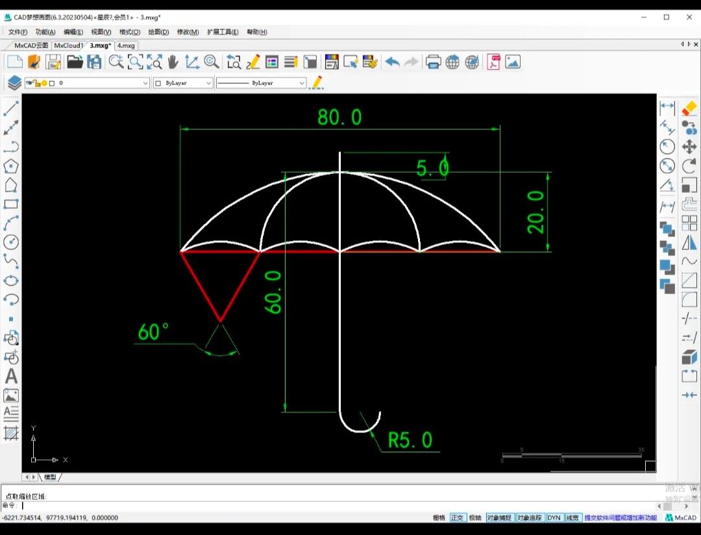The height and width of the screenshot is (535, 701).
Task: Toggle 正交 ortho mode in status bar
Action: coord(457,517)
